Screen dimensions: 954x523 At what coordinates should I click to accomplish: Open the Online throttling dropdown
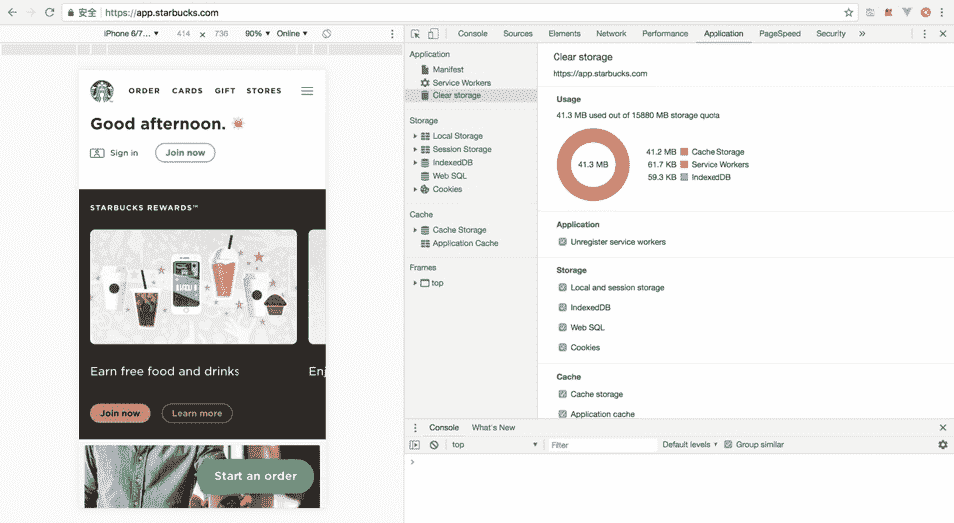292,34
